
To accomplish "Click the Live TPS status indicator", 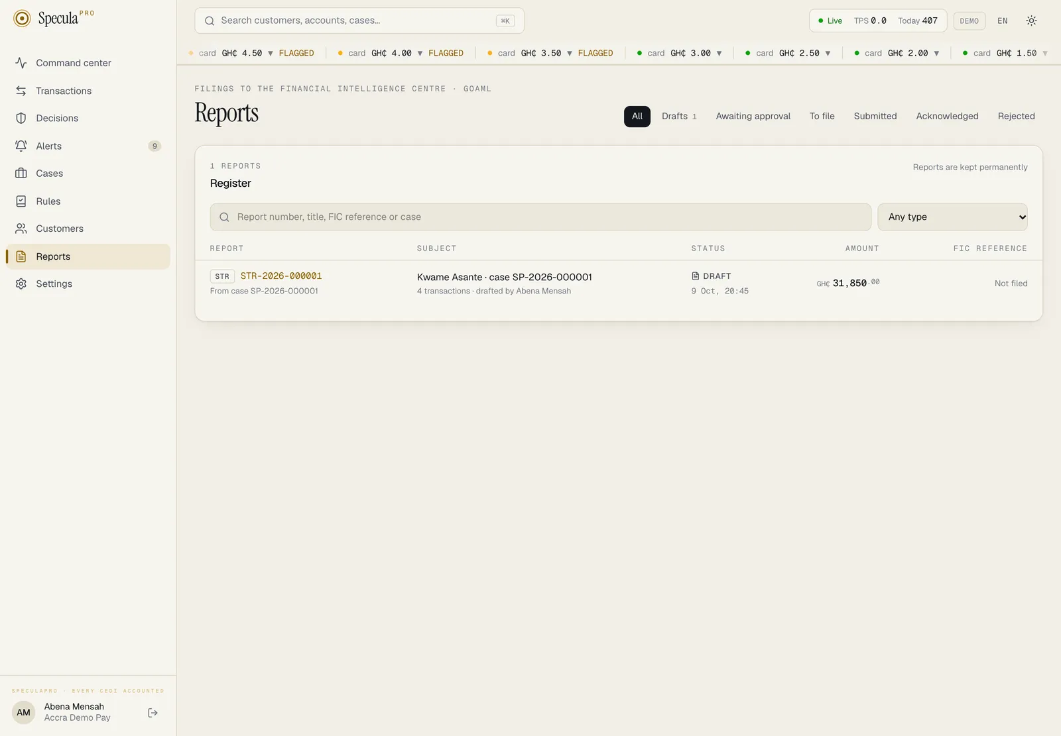I will click(x=878, y=21).
